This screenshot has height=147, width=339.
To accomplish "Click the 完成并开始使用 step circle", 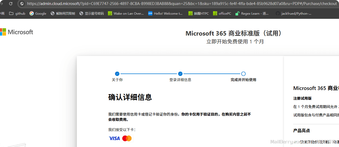I will pos(243,74).
